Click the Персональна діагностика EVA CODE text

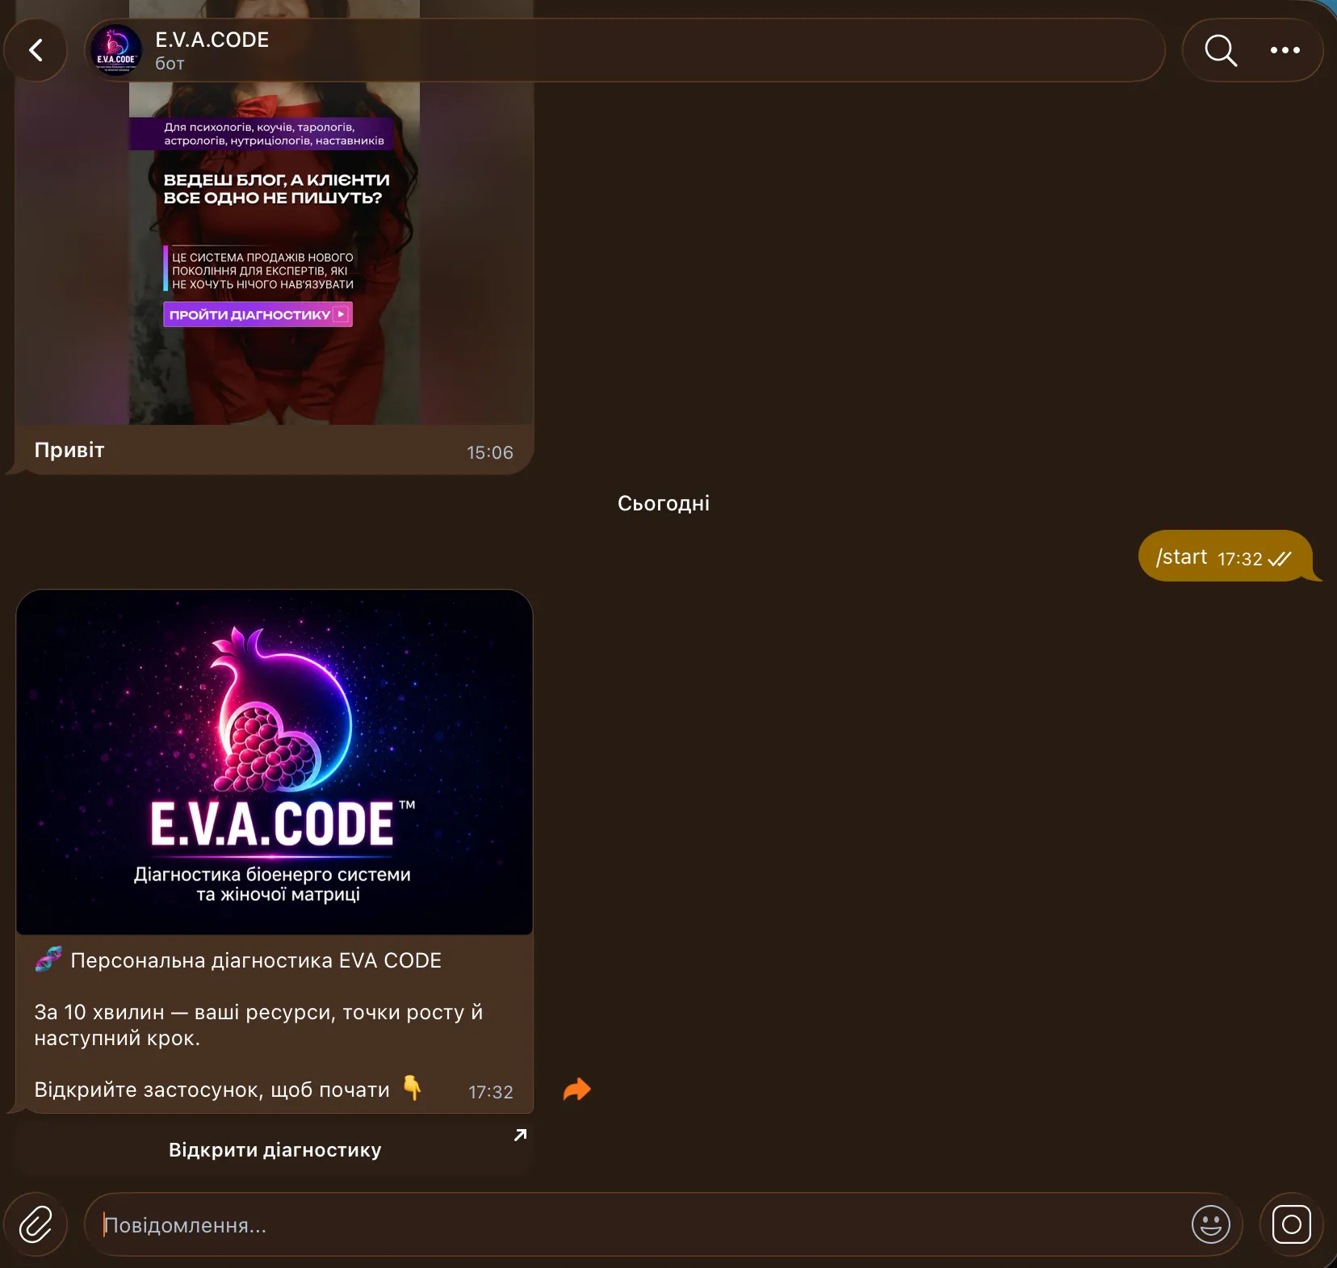256,960
